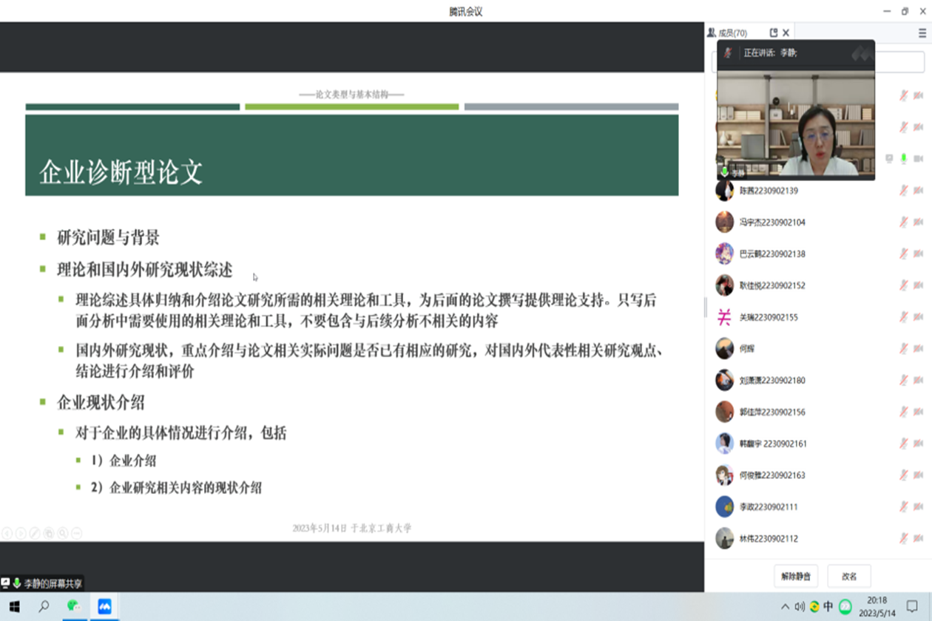Toggle microphone for member 何辉

[903, 349]
